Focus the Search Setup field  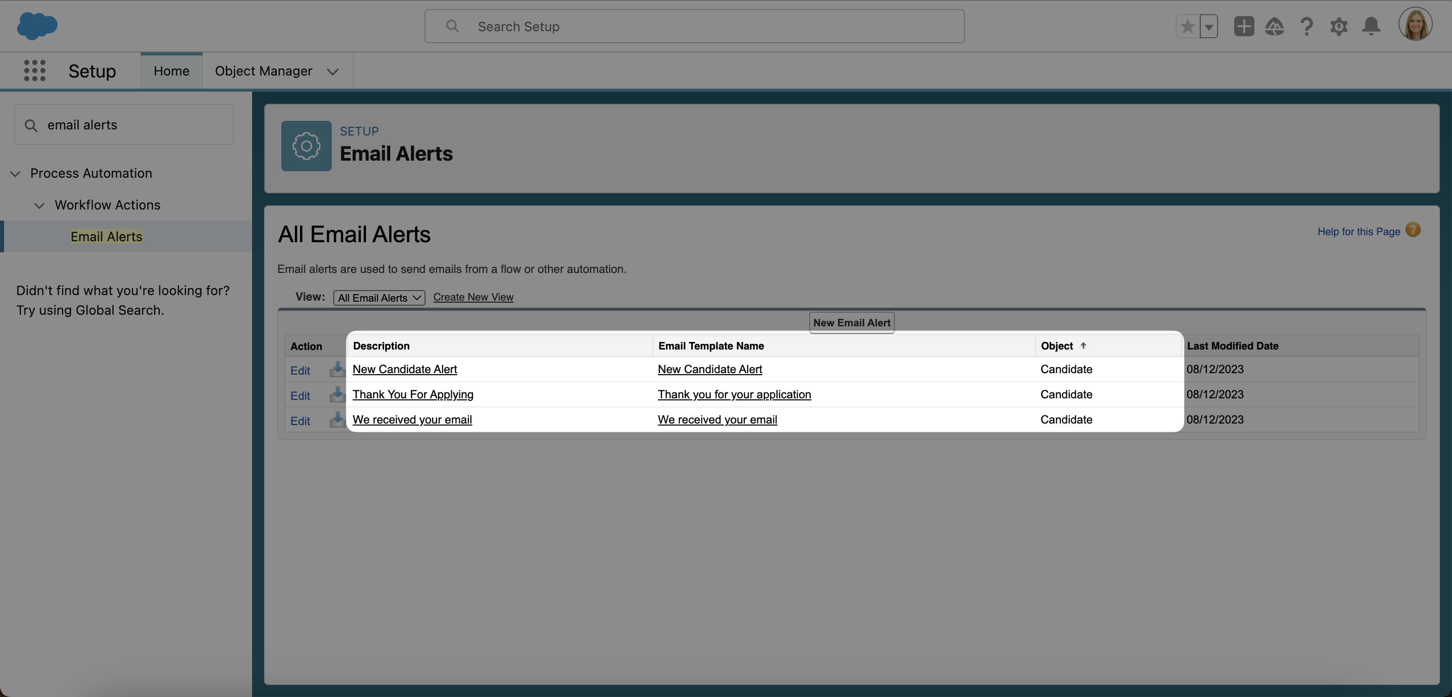tap(694, 27)
